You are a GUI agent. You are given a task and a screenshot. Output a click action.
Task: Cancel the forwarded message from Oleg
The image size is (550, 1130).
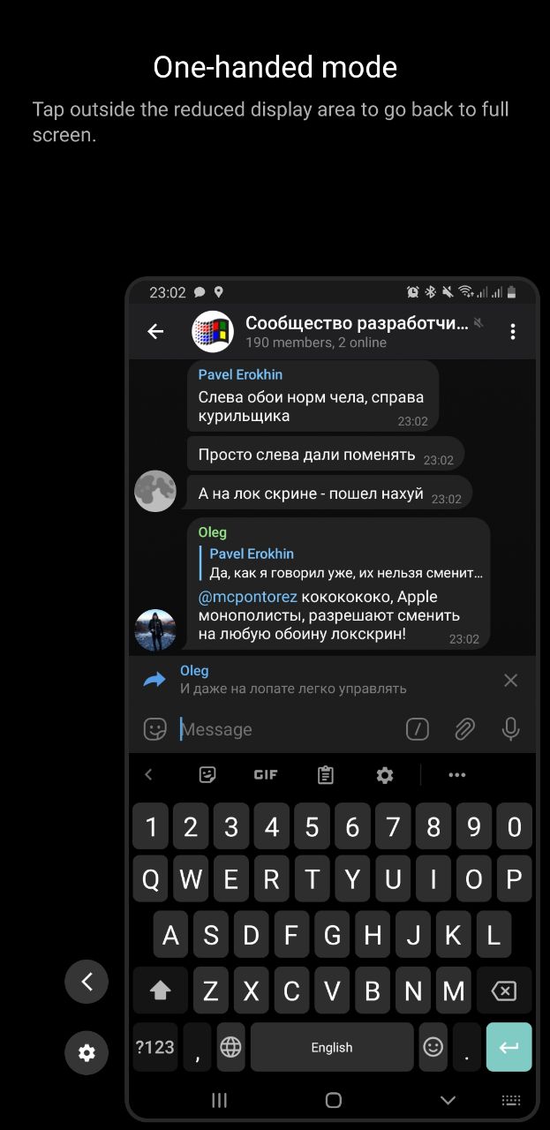[x=510, y=680]
